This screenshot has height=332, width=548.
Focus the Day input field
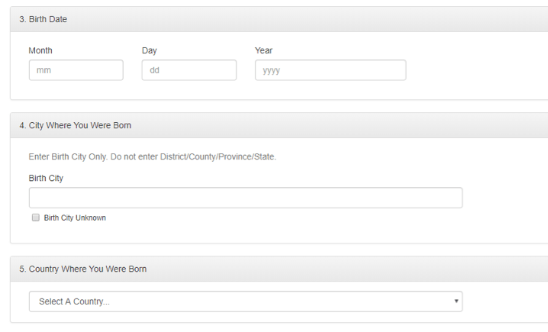click(x=189, y=70)
